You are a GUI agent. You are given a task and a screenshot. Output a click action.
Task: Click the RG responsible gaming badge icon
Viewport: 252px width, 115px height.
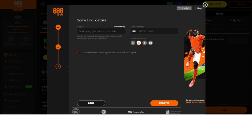(x=76, y=112)
